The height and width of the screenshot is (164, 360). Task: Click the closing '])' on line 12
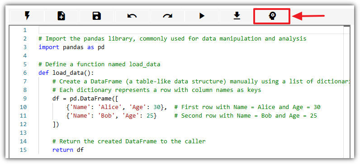(56, 124)
